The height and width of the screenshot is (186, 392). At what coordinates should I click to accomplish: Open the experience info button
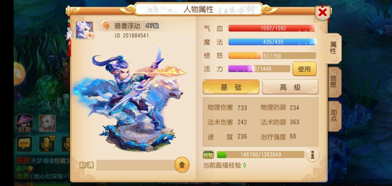click(x=313, y=155)
